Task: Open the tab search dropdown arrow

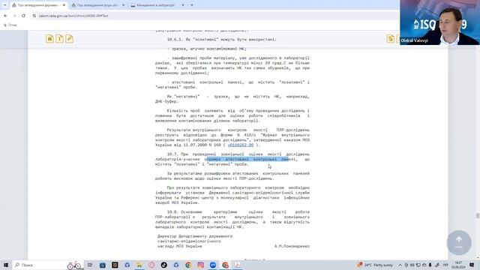Action: (x=4, y=5)
